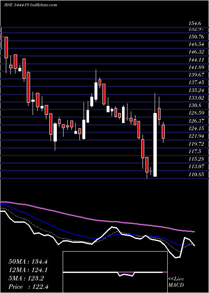Click the last red candle at chart's right
Screen dimensions: 209x293
[x=163, y=132]
